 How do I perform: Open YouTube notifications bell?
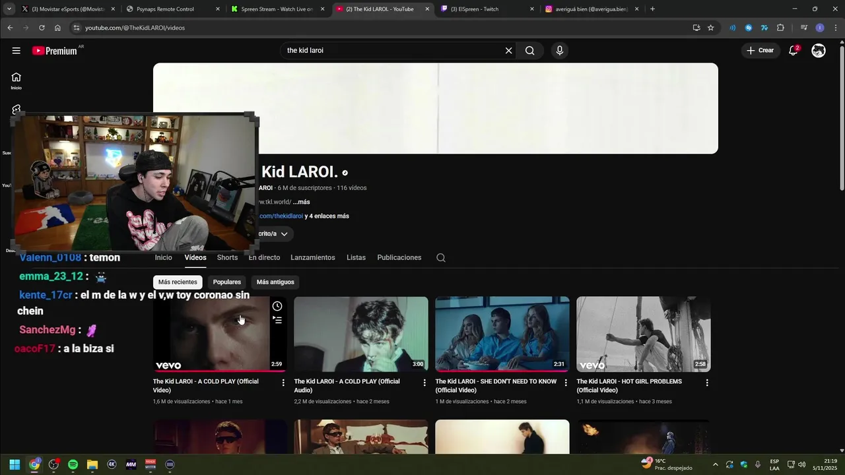pos(794,51)
